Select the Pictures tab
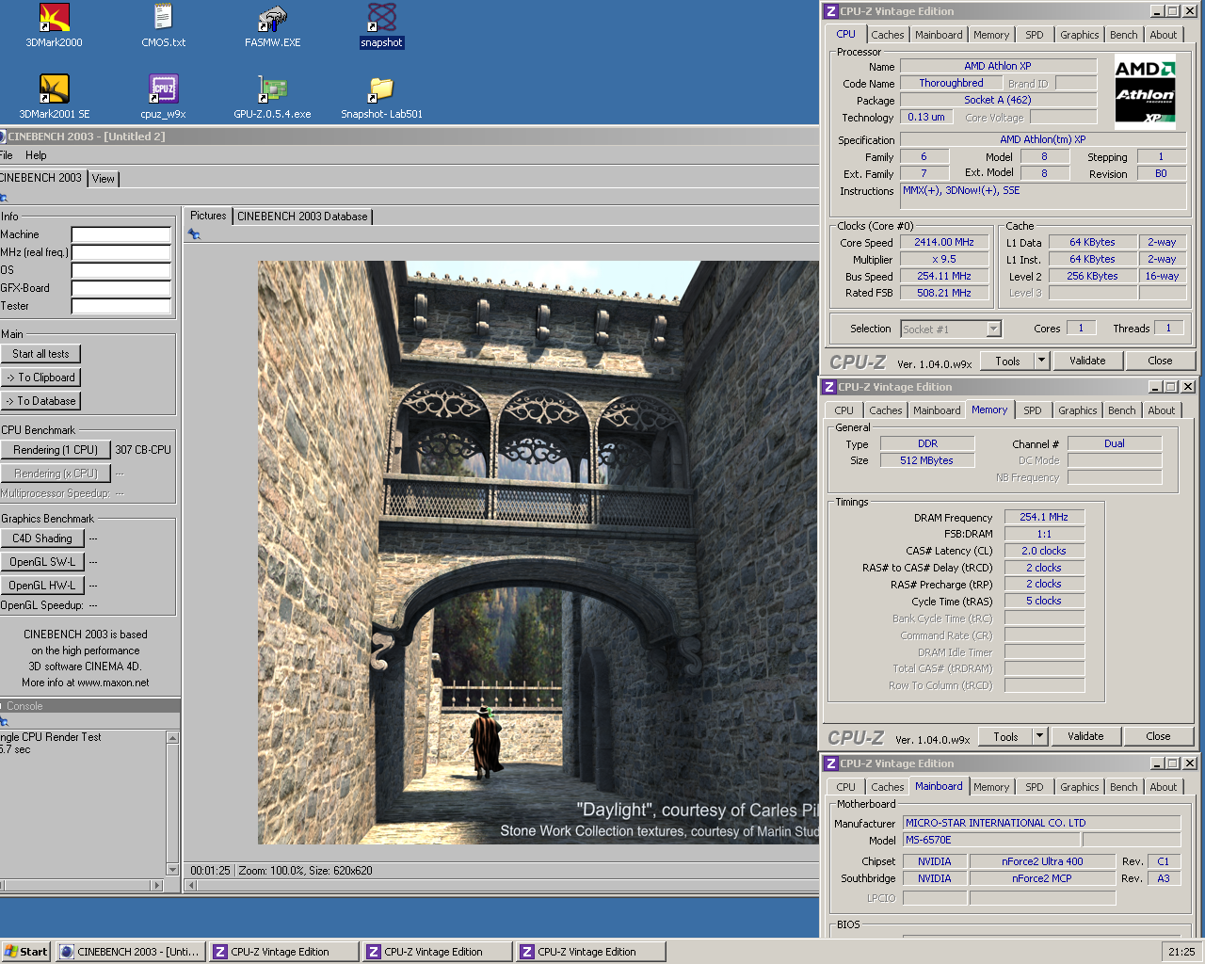Screen dimensions: 1205x964 click(x=208, y=216)
